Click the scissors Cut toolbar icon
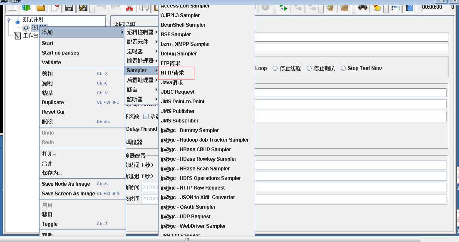Screen dimensions: 459x242 [x=130, y=7]
